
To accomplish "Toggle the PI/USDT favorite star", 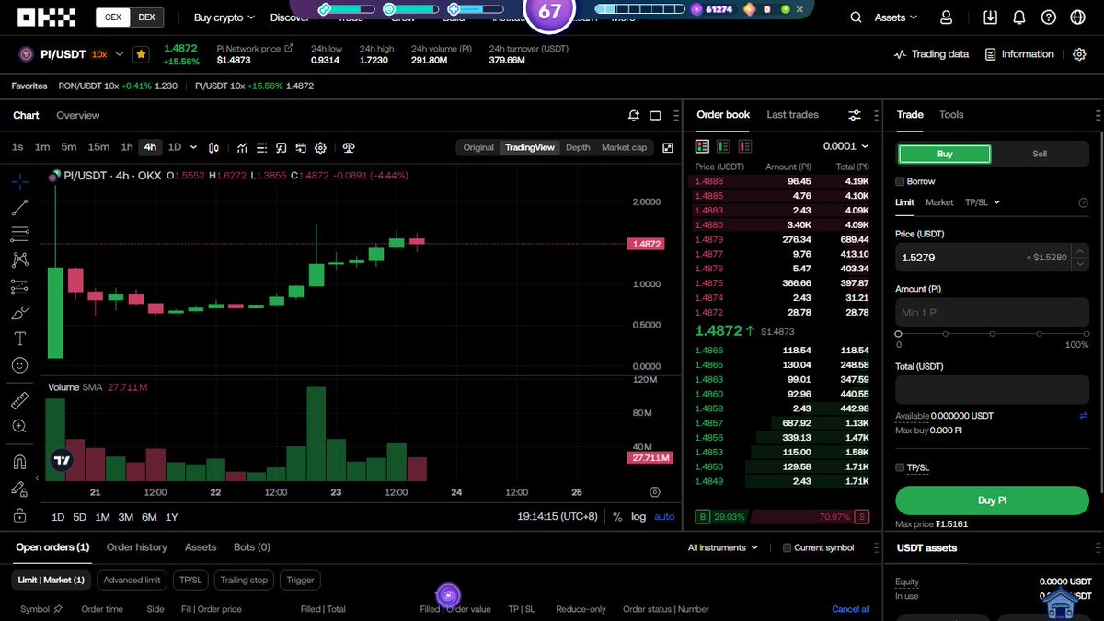I will tap(141, 54).
